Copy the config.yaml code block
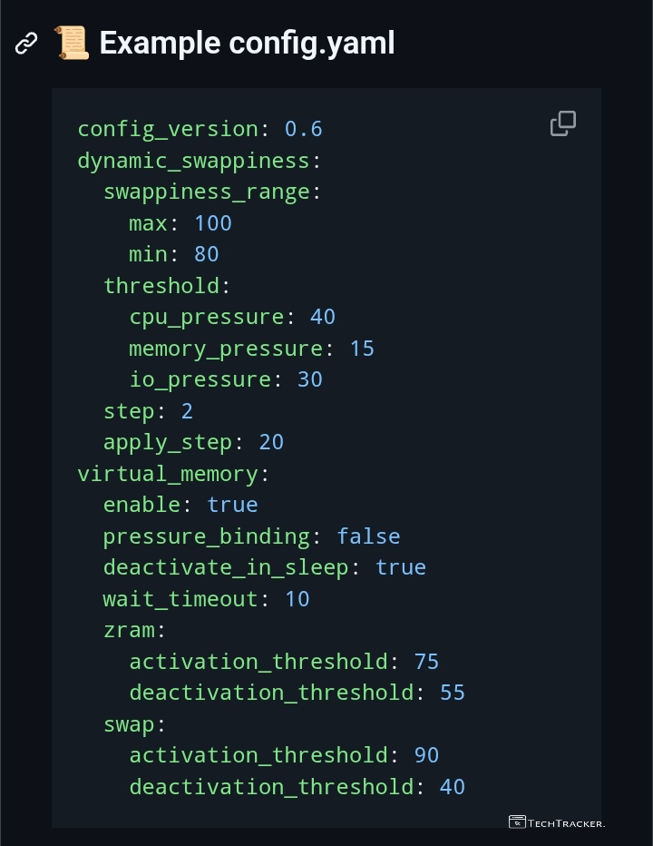 563,123
